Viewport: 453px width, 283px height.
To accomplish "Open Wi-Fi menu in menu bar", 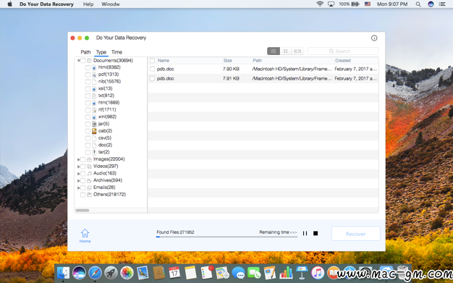I will (320, 4).
